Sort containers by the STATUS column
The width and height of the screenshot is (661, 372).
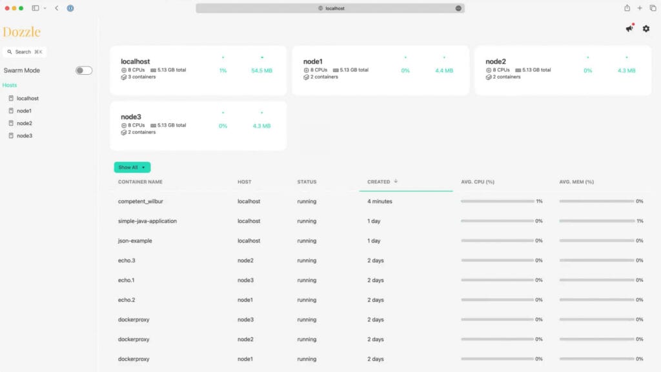coord(306,182)
